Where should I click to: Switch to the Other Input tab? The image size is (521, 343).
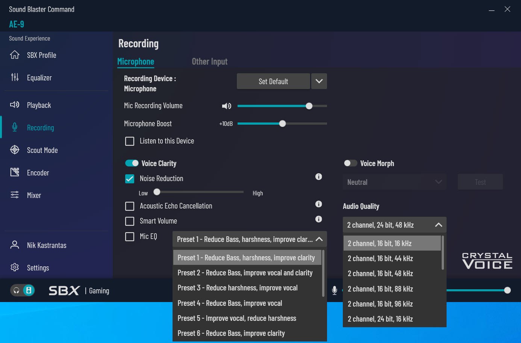(x=210, y=62)
